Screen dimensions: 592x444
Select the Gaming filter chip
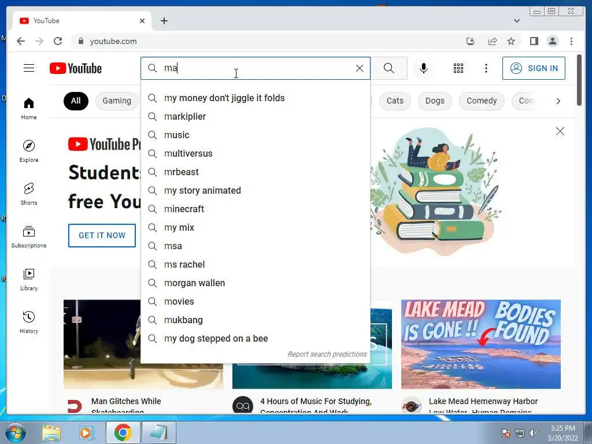117,101
